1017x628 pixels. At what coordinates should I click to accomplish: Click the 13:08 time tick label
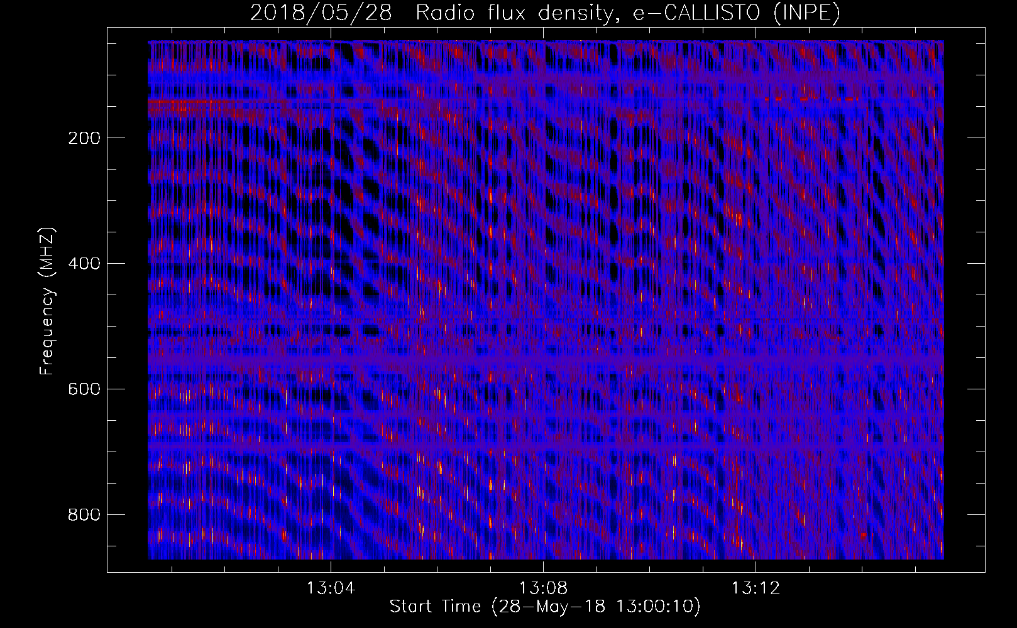coord(543,588)
